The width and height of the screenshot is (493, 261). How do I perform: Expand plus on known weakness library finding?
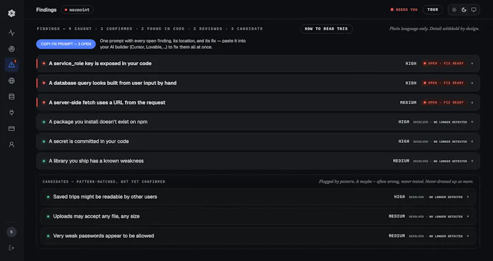coord(472,161)
